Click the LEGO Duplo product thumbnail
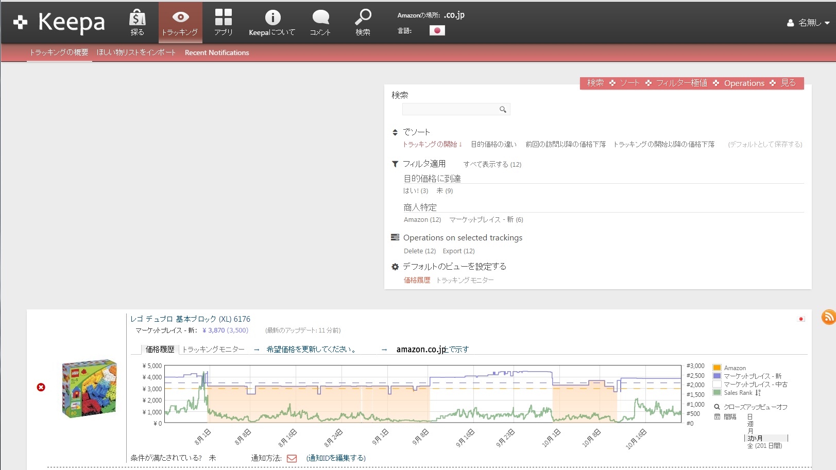This screenshot has width=836, height=470. (x=89, y=388)
